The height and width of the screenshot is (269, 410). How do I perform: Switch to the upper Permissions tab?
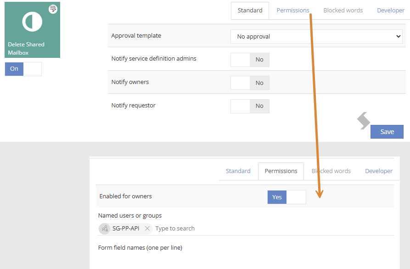pos(293,11)
